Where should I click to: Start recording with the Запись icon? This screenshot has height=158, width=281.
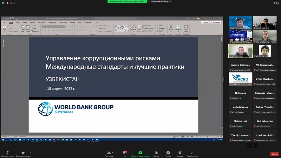coord(156,153)
